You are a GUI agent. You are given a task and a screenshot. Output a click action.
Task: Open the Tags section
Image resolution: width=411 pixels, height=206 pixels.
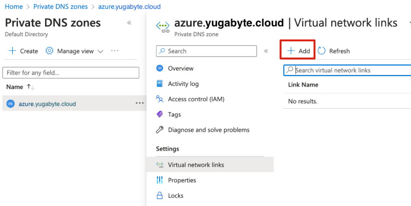click(174, 115)
